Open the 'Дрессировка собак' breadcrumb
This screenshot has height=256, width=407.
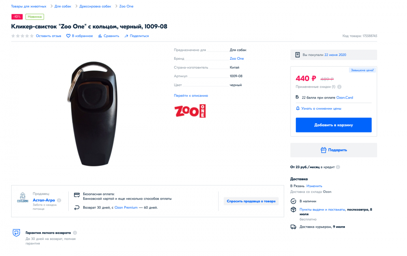click(x=94, y=6)
